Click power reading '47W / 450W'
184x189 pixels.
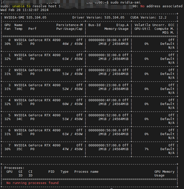[72, 149]
